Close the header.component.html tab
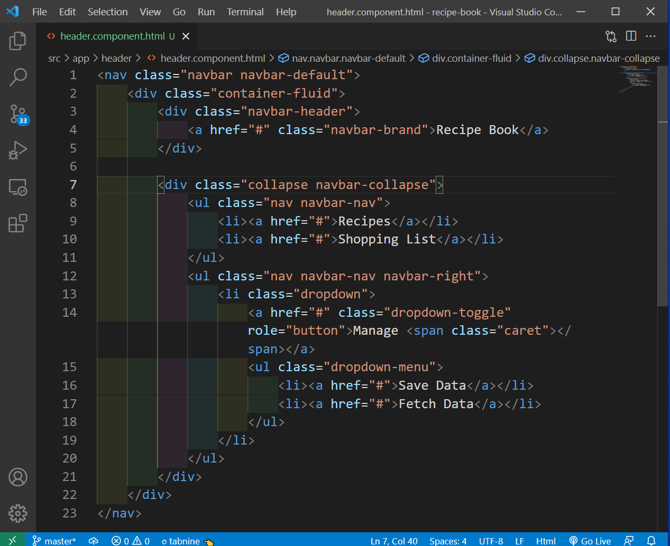670x546 pixels. pos(186,36)
